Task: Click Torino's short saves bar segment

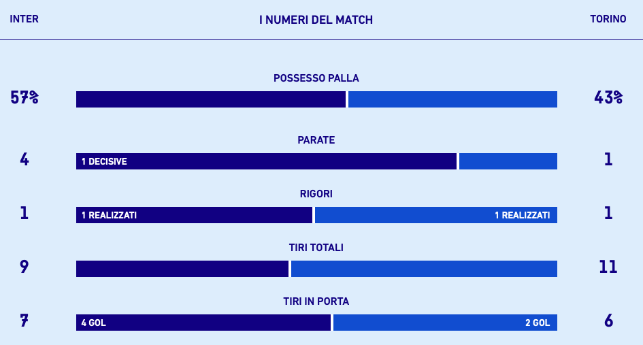Action: (508, 161)
